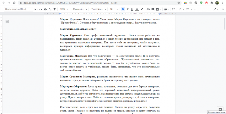The width and height of the screenshot is (226, 114).
Task: Expand numbered list style arrow
Action: click(x=184, y=9)
